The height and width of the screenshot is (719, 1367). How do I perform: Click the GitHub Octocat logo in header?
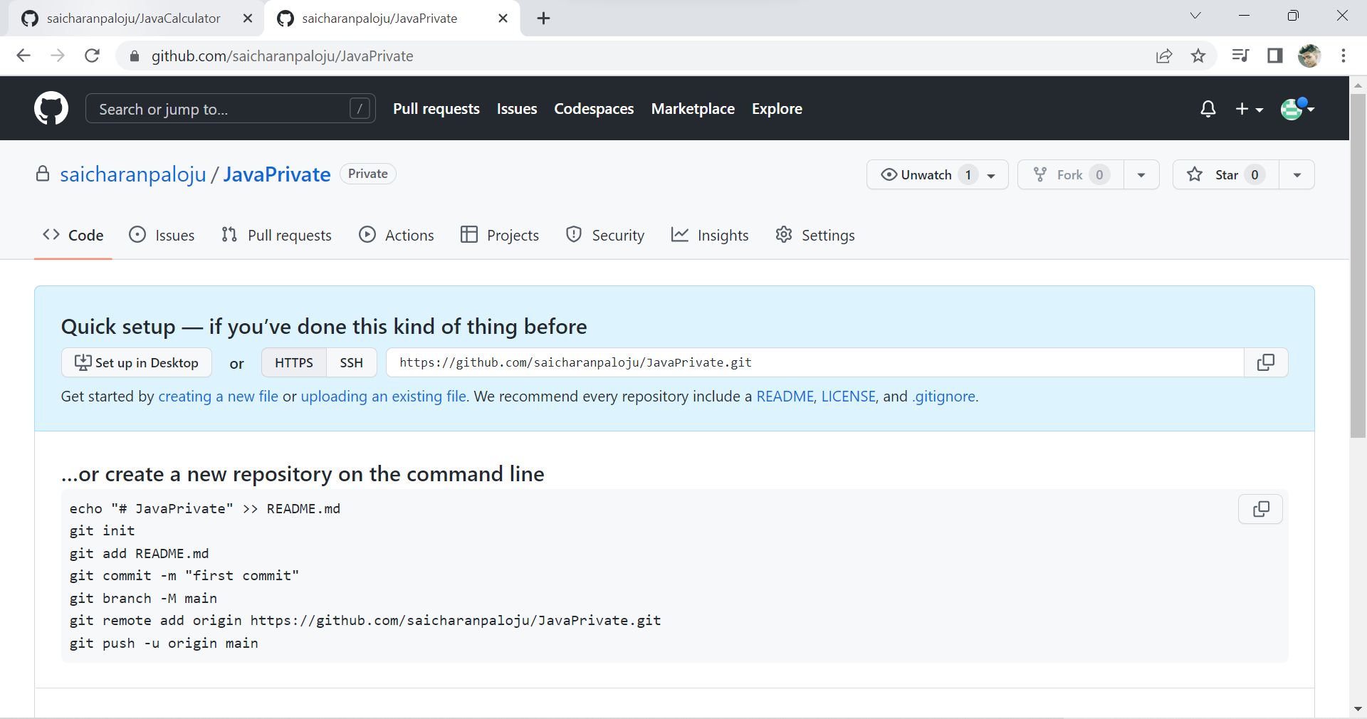pyautogui.click(x=51, y=109)
